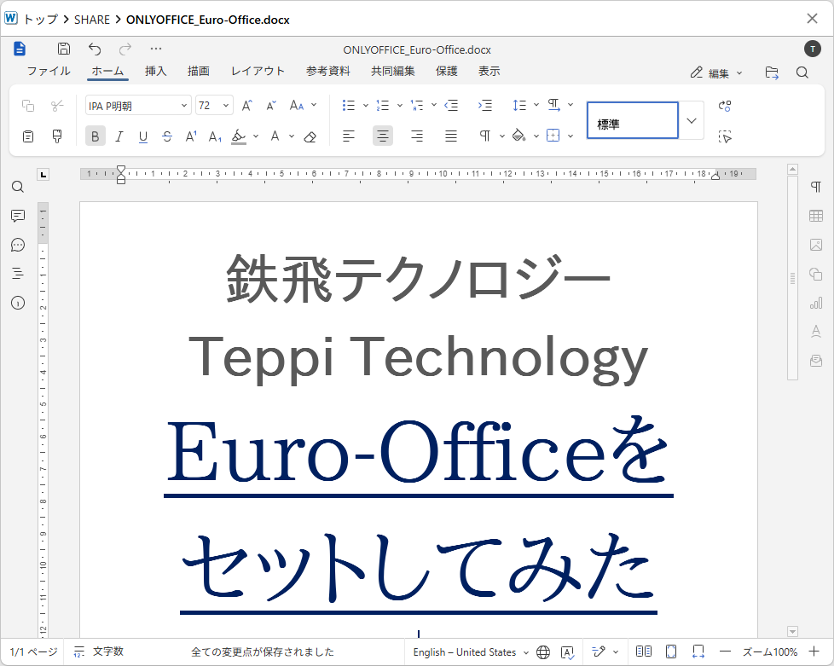Open the Headings navigation panel
The width and height of the screenshot is (834, 666).
pos(18,274)
